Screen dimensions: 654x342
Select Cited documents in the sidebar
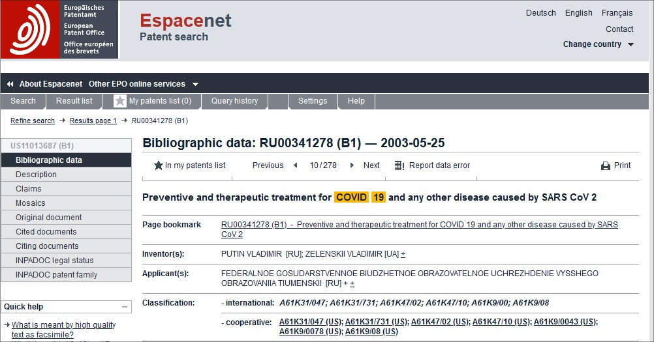pyautogui.click(x=67, y=232)
